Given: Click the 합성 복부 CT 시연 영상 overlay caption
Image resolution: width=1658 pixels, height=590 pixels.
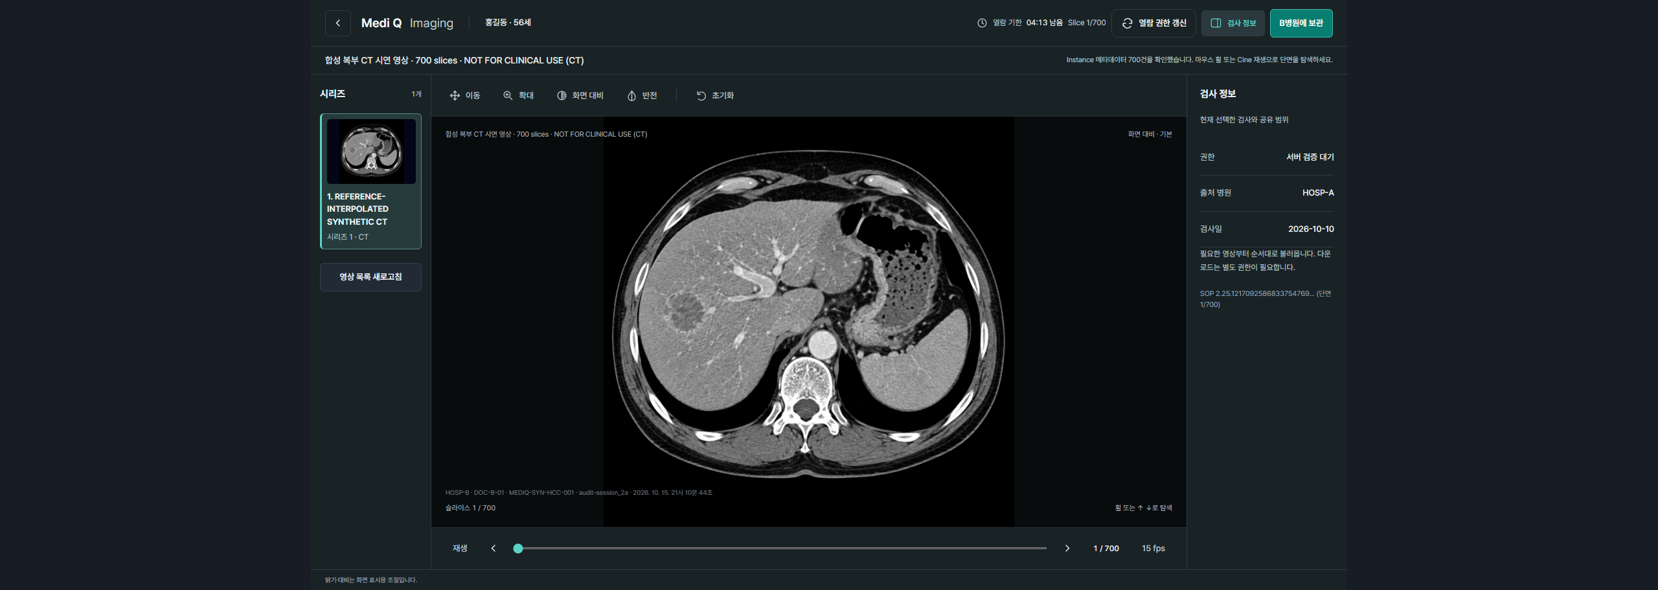Looking at the screenshot, I should 546,135.
